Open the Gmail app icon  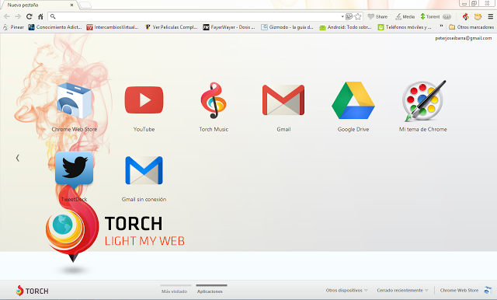coord(283,100)
